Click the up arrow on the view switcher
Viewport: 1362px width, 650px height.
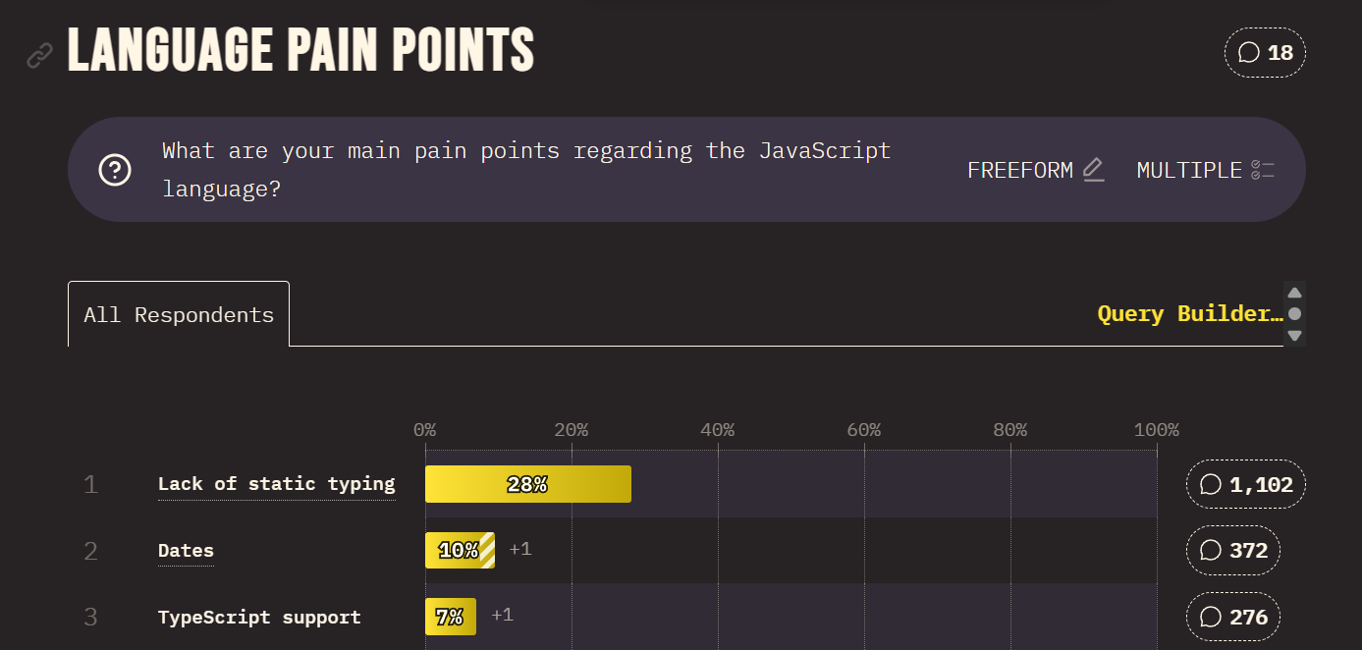(1294, 292)
